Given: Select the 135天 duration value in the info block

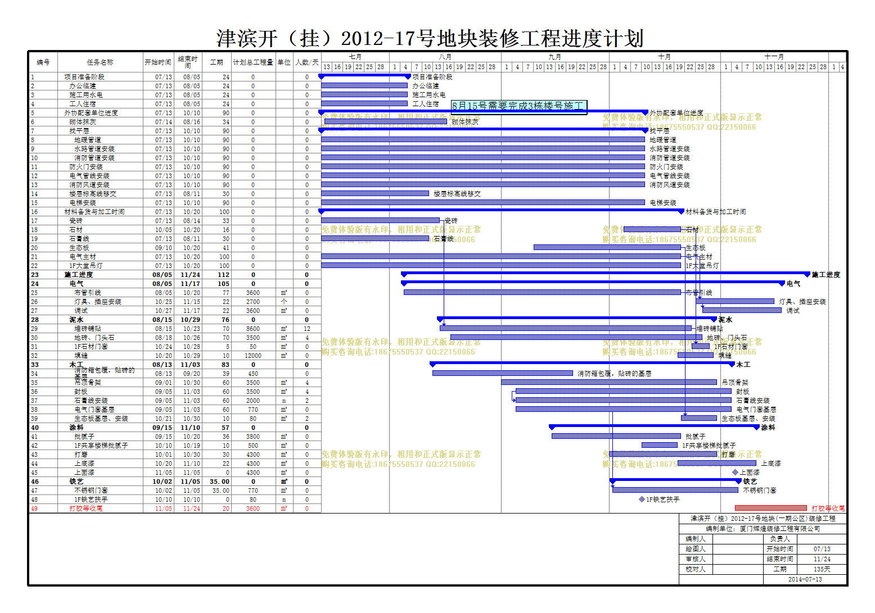Looking at the screenshot, I should (x=822, y=569).
